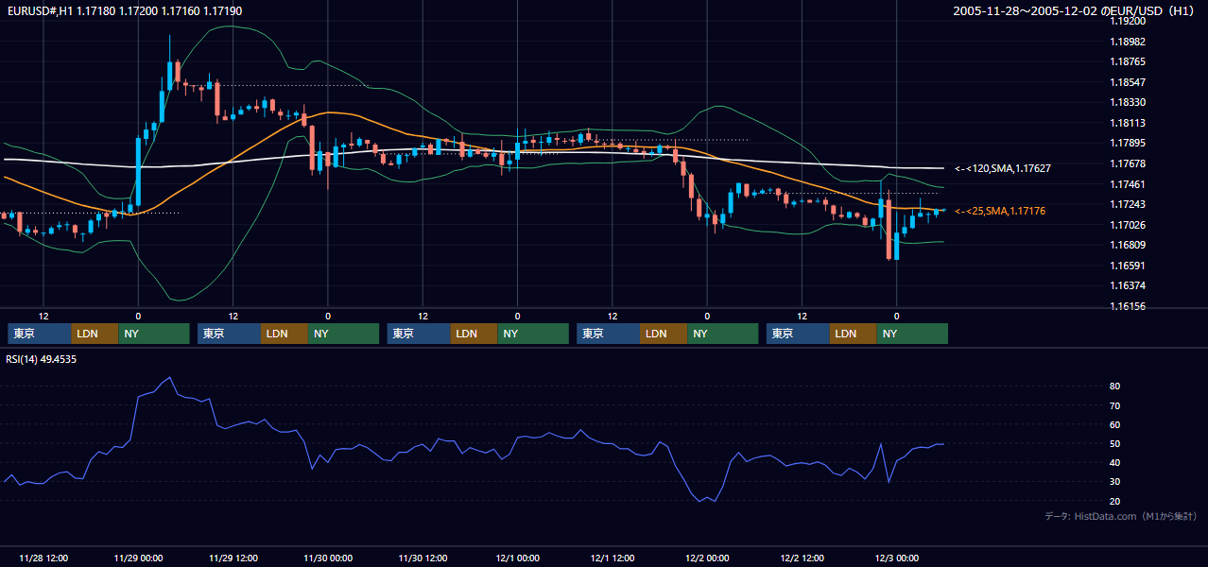Click the 11/30 12:00 time axis label
Viewport: 1208px width, 567px height.
point(423,558)
